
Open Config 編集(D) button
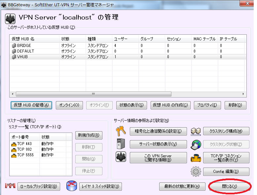click(226, 172)
